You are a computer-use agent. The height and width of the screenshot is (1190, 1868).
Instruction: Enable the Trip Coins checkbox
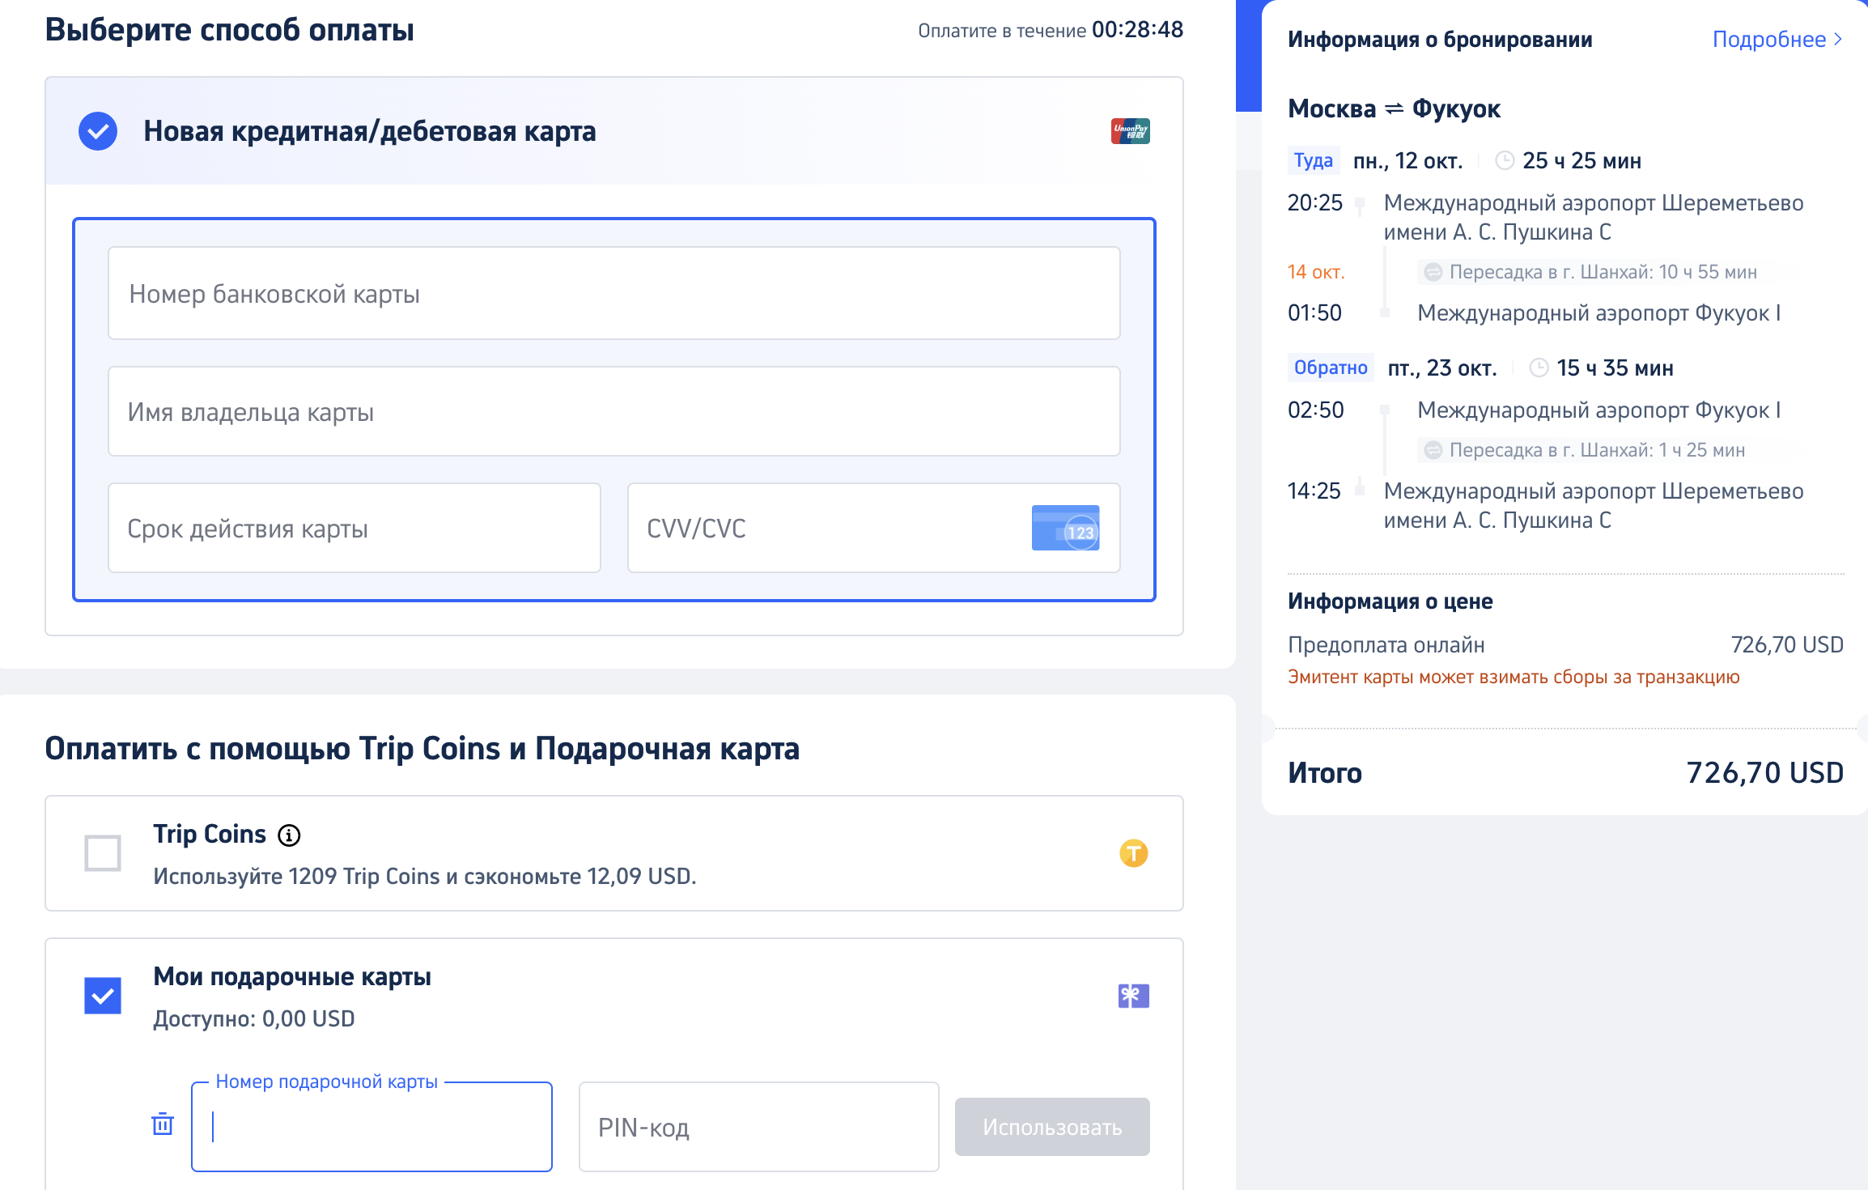(103, 852)
